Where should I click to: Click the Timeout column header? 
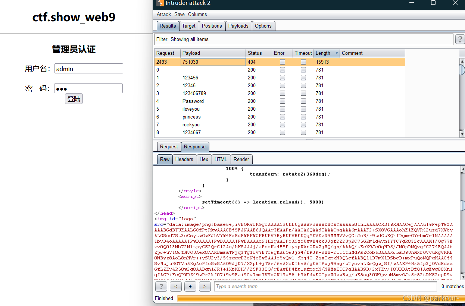(x=303, y=53)
